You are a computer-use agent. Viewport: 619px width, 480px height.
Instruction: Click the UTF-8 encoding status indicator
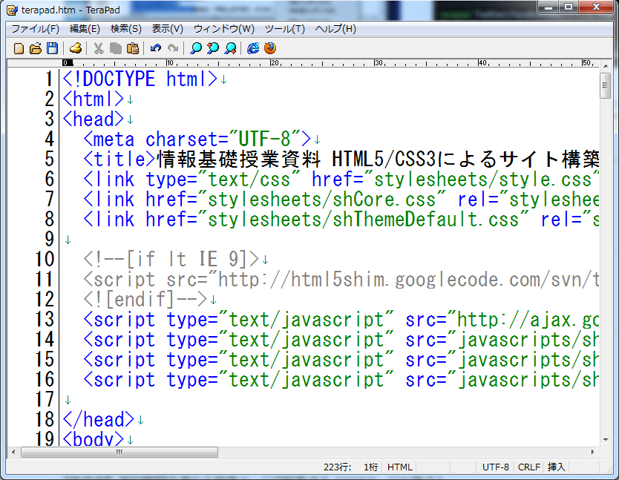click(x=495, y=467)
